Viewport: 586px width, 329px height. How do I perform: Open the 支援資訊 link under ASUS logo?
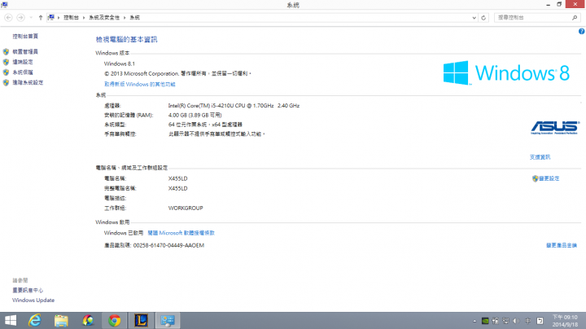click(x=540, y=157)
